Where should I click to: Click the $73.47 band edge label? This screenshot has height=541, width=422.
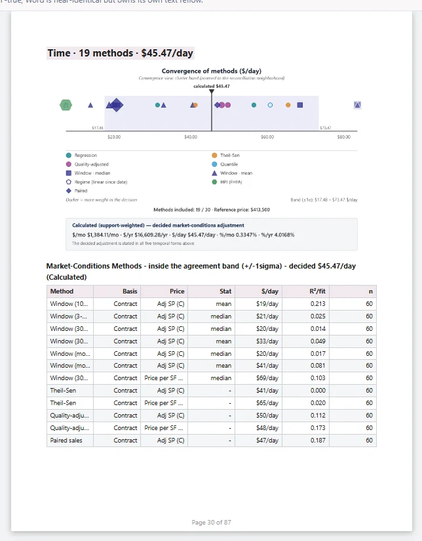[x=326, y=127]
